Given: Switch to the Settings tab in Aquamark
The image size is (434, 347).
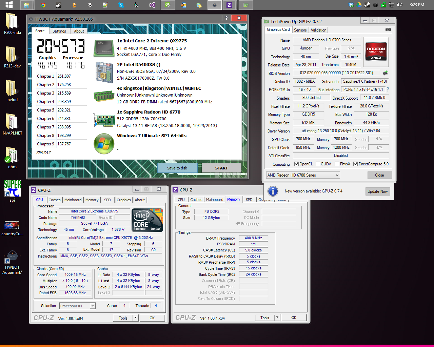Looking at the screenshot, I should [x=59, y=31].
